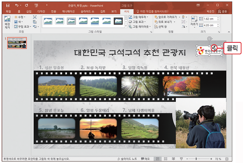Click 뒤로 보내기 (Send Backward) button
Image resolution: width=243 pixels, height=163 pixels.
tap(163, 22)
